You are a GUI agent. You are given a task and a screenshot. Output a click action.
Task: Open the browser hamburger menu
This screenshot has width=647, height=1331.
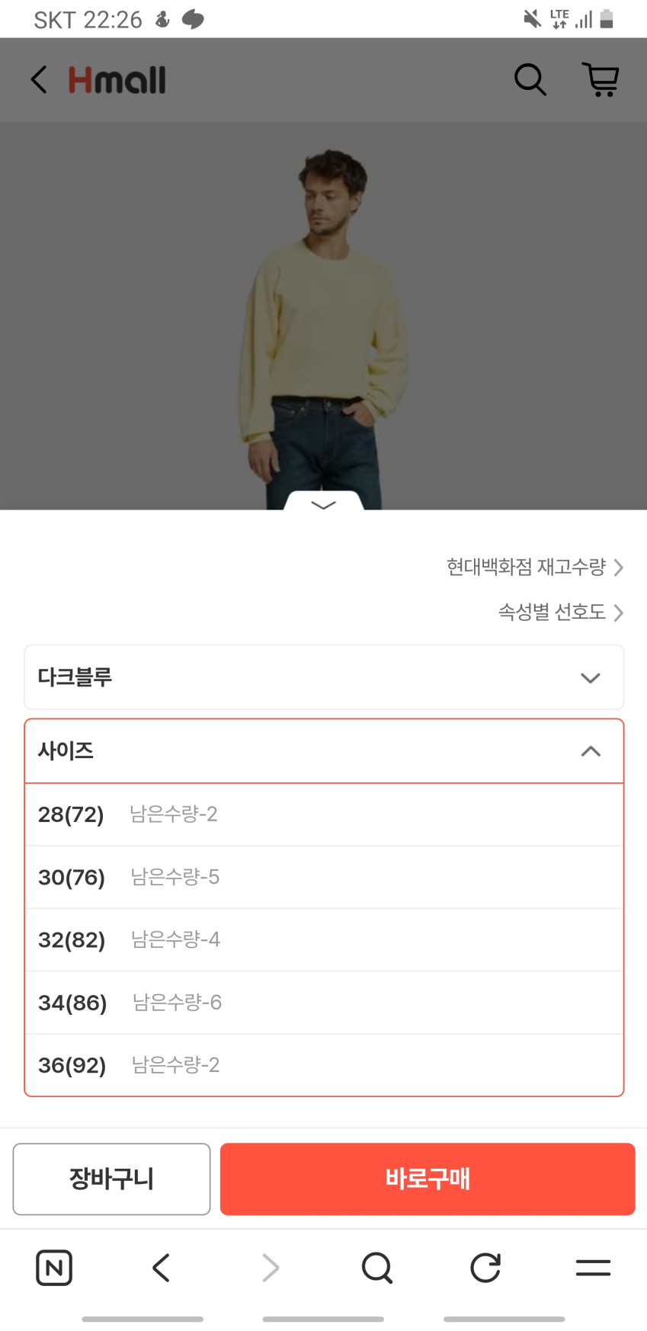[593, 1268]
